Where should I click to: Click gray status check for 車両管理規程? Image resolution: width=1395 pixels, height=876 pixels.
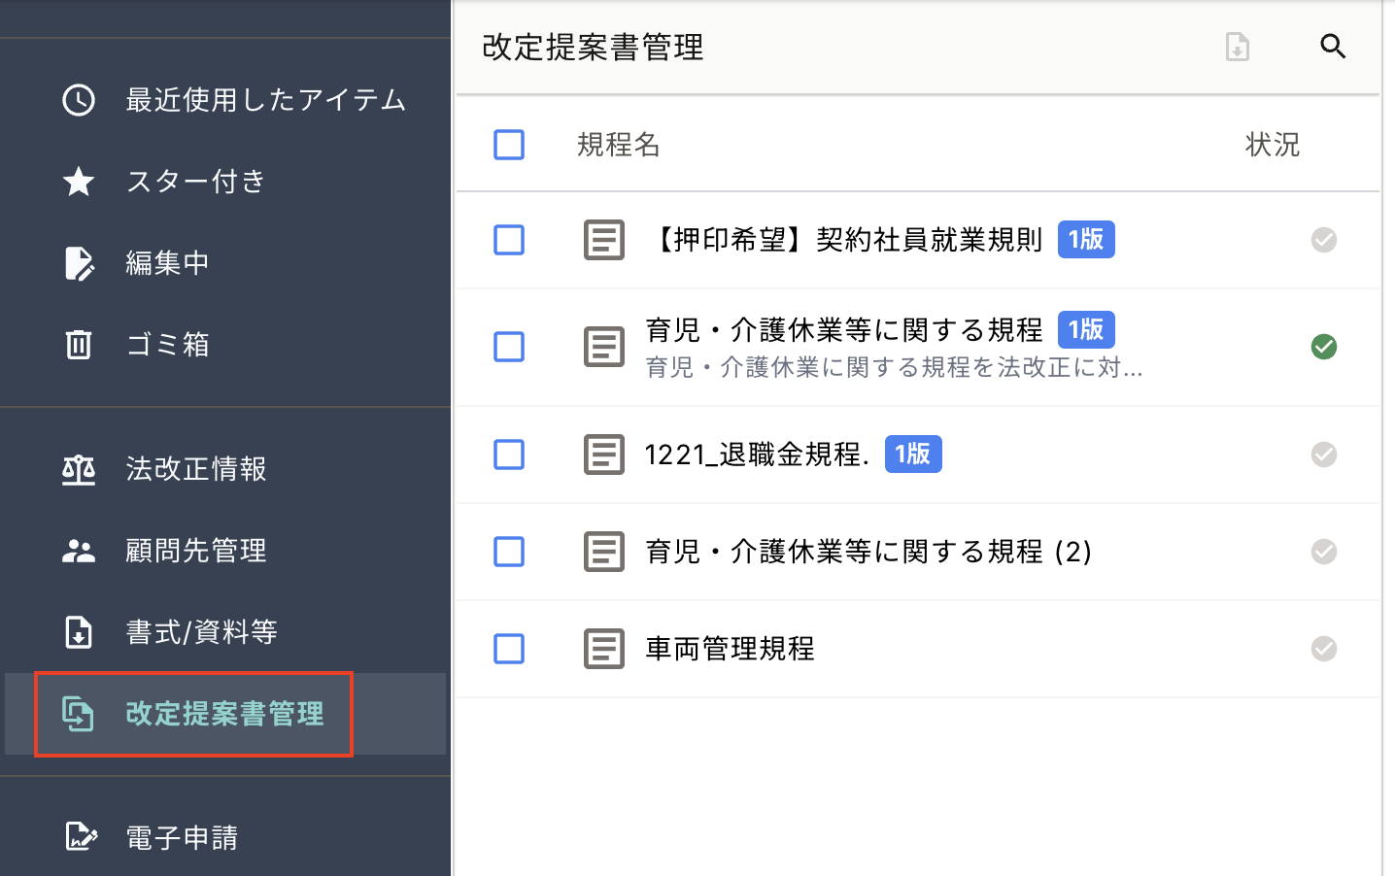coord(1323,649)
